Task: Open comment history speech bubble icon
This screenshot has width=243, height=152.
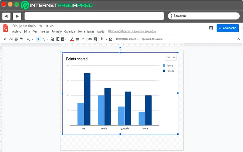Action: click(211, 28)
